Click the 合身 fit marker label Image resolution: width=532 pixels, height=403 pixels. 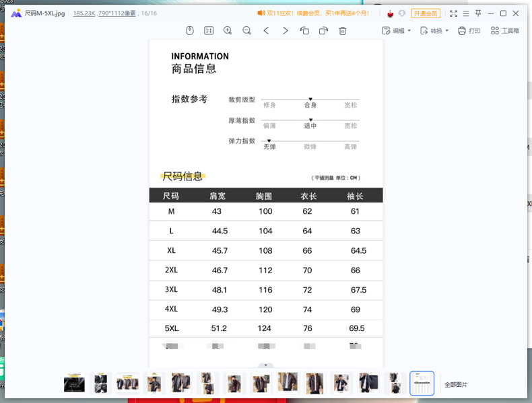[310, 105]
